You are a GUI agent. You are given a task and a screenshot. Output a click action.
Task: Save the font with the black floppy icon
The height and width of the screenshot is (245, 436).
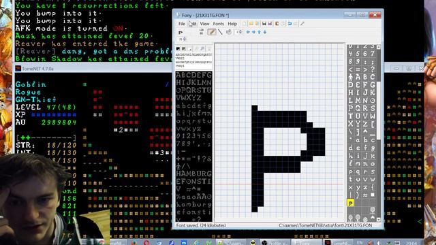point(264,24)
